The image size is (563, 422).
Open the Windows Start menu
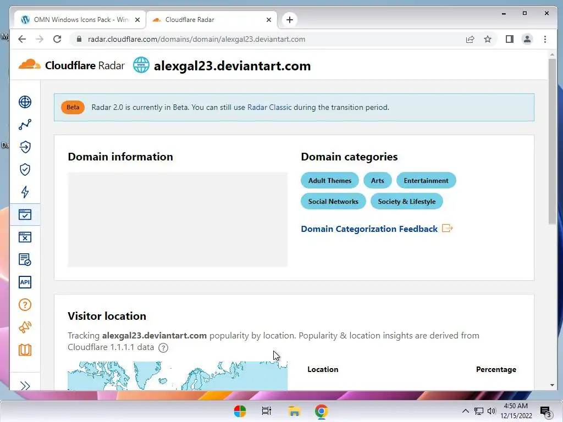[x=240, y=411]
